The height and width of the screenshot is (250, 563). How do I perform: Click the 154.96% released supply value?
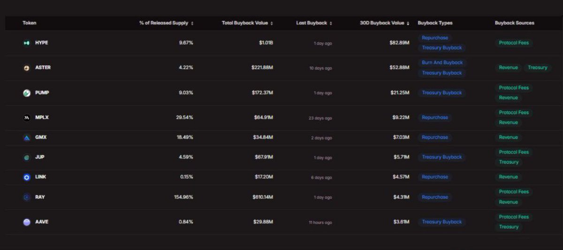(x=183, y=197)
